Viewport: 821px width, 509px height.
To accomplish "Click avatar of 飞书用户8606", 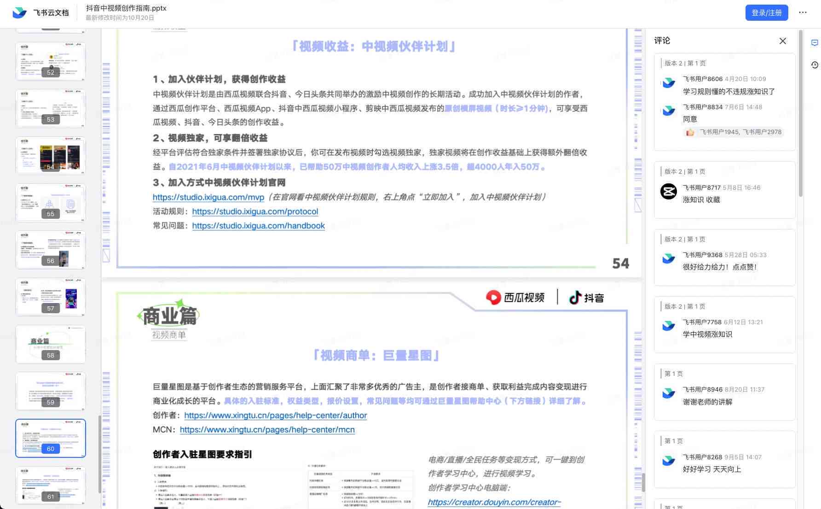I will [x=669, y=83].
